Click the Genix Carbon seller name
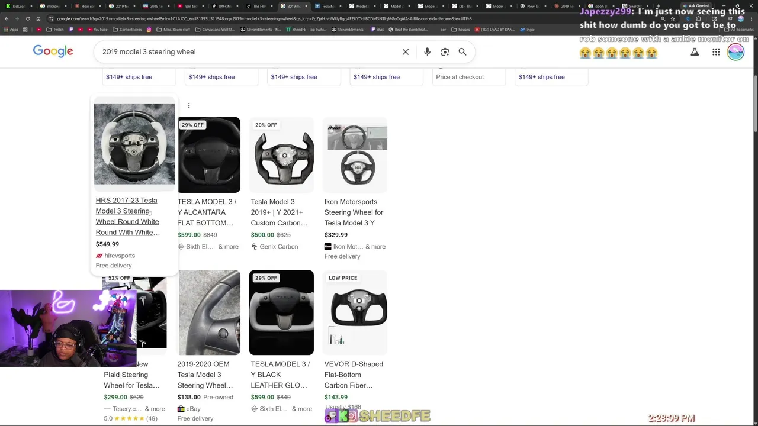The image size is (758, 426). (278, 247)
